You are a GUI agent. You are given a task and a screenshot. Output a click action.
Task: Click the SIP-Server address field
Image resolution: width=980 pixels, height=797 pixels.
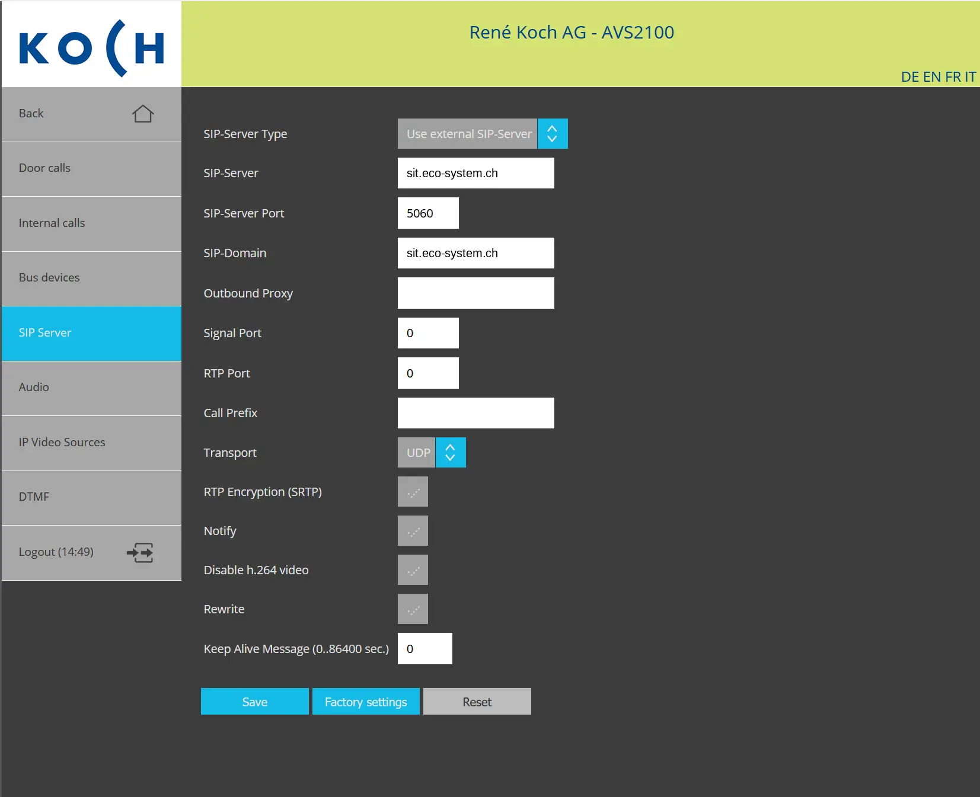pos(476,173)
